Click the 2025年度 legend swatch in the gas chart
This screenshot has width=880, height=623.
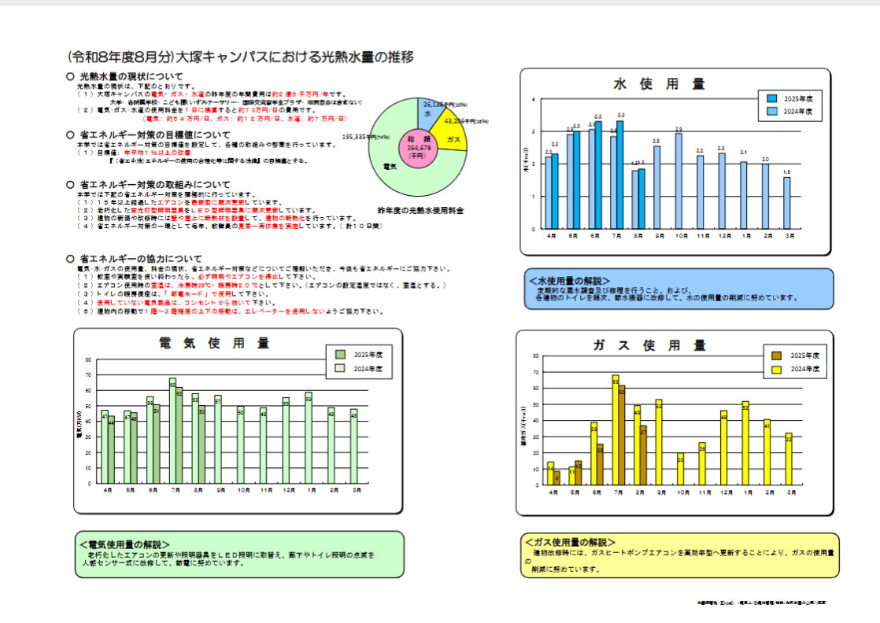tap(777, 356)
